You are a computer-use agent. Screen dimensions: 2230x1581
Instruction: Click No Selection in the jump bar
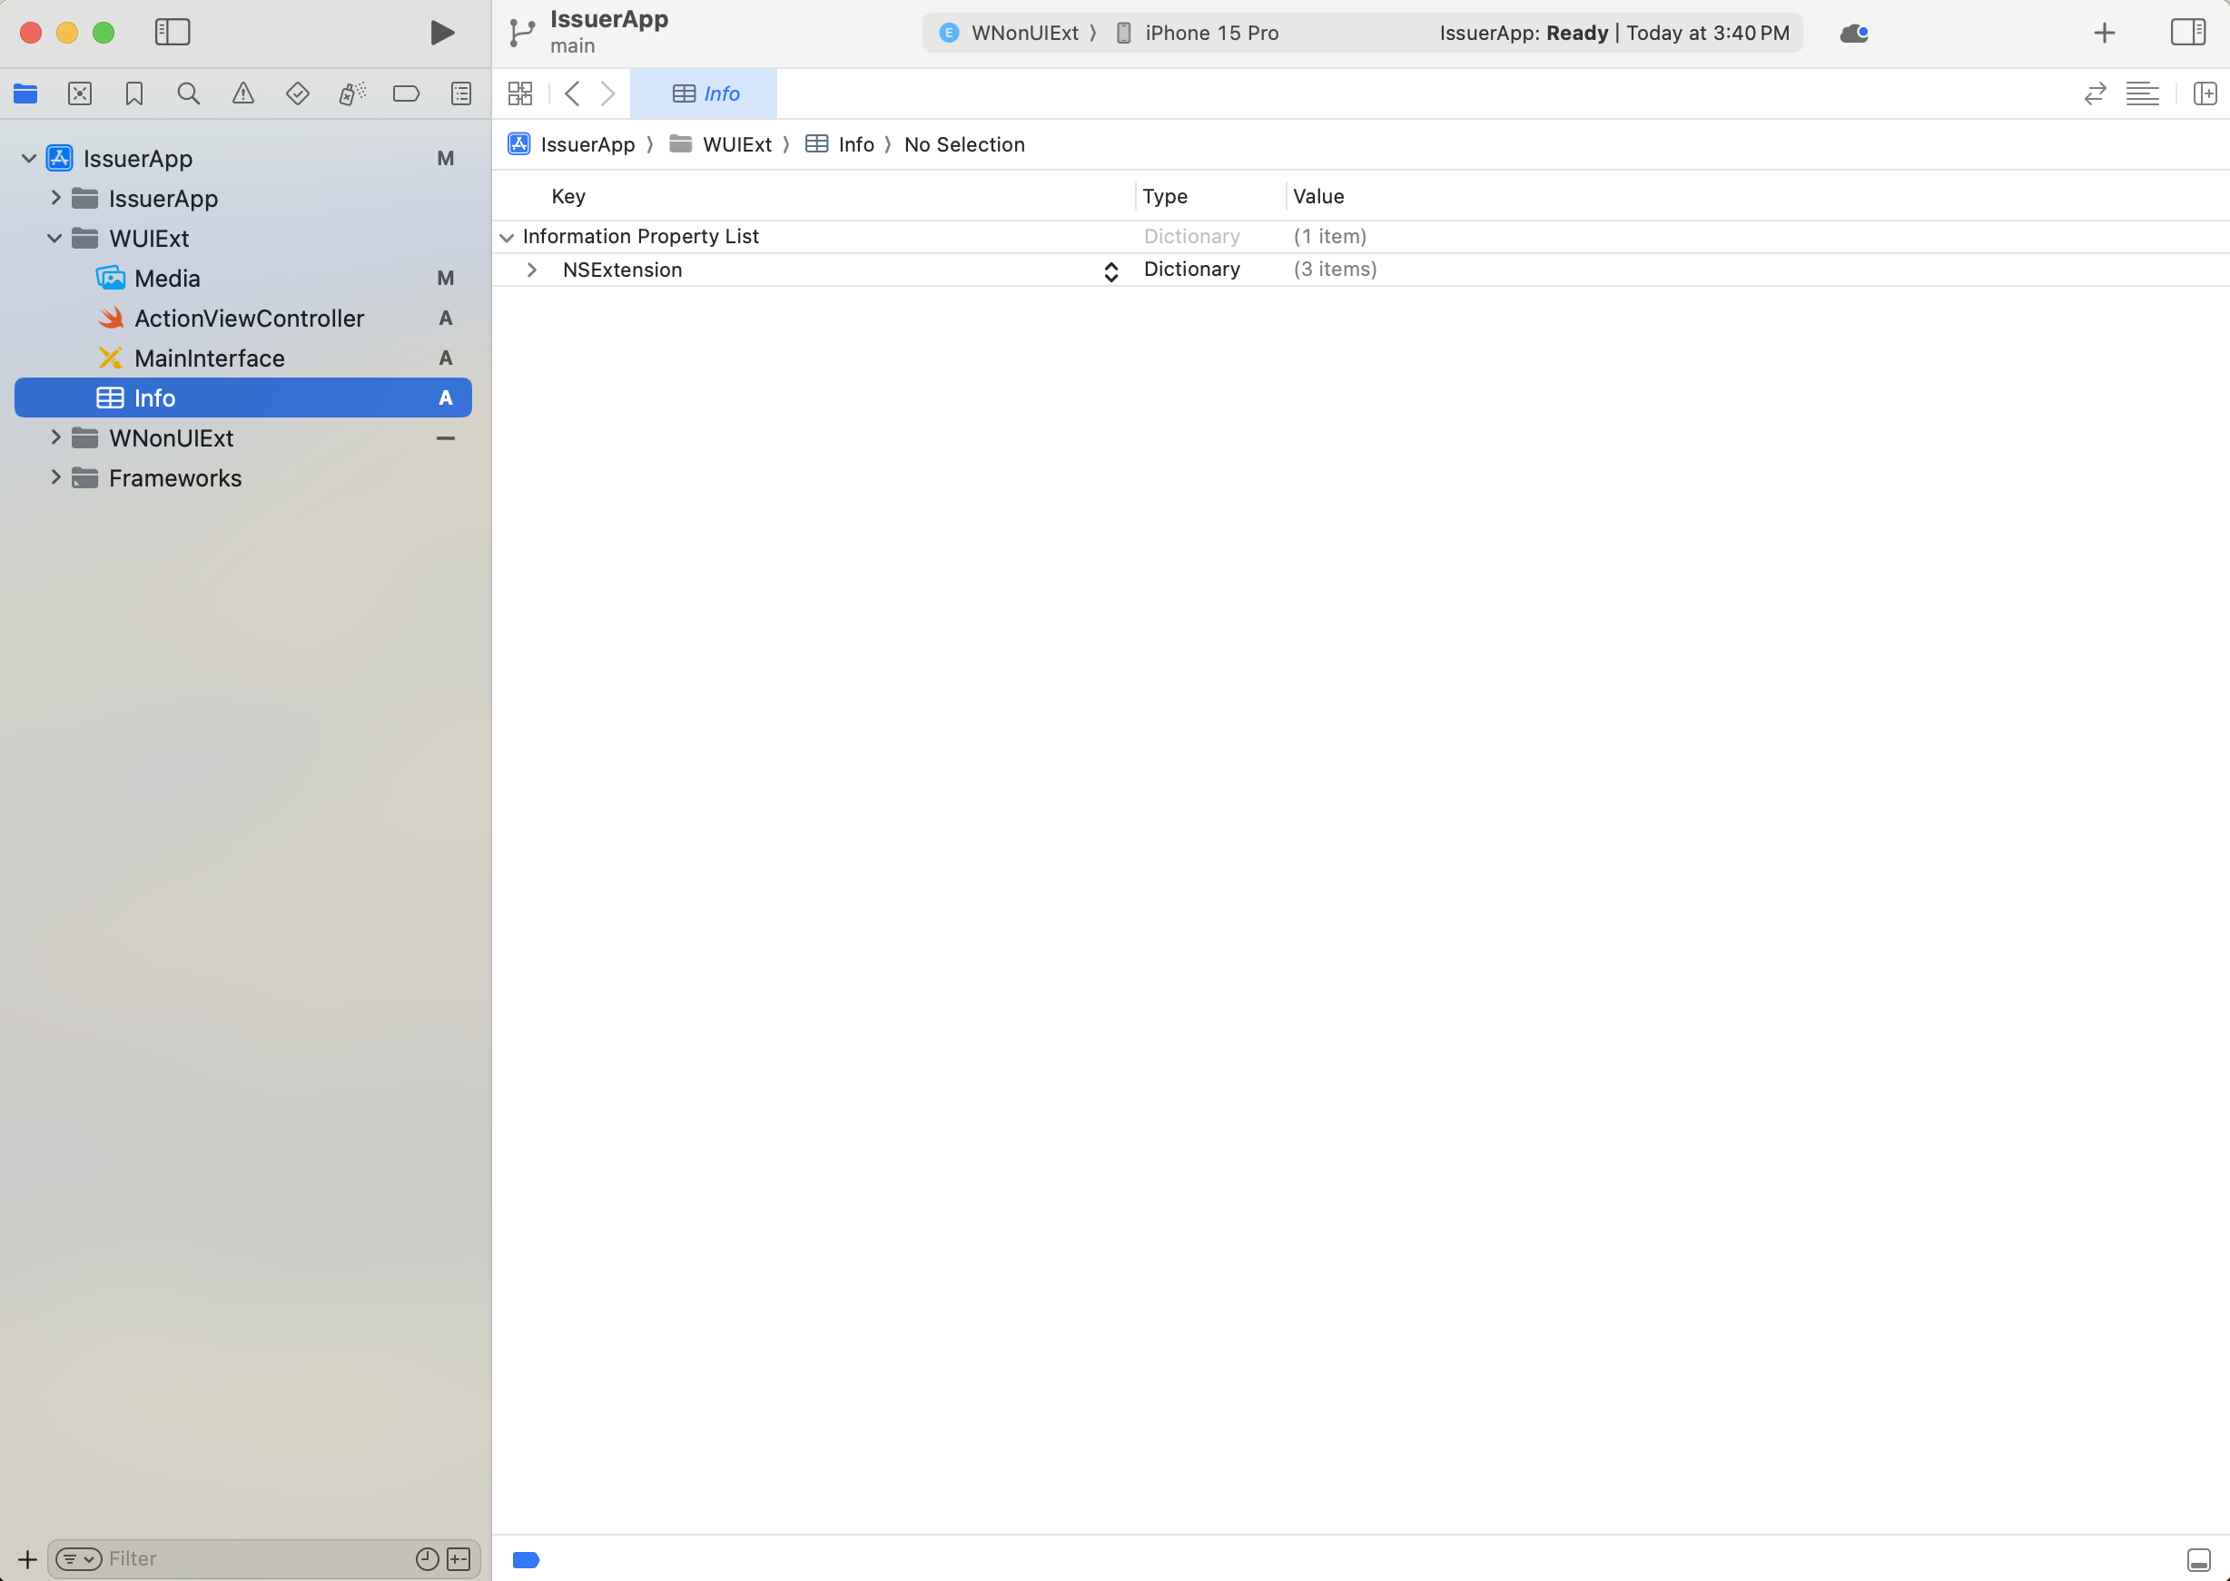(x=964, y=144)
